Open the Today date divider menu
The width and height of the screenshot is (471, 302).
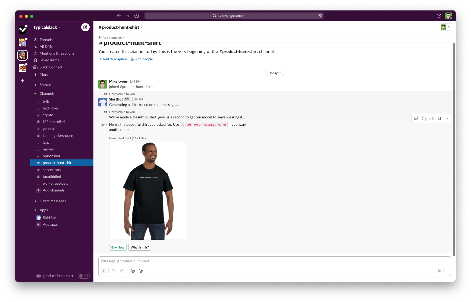274,73
